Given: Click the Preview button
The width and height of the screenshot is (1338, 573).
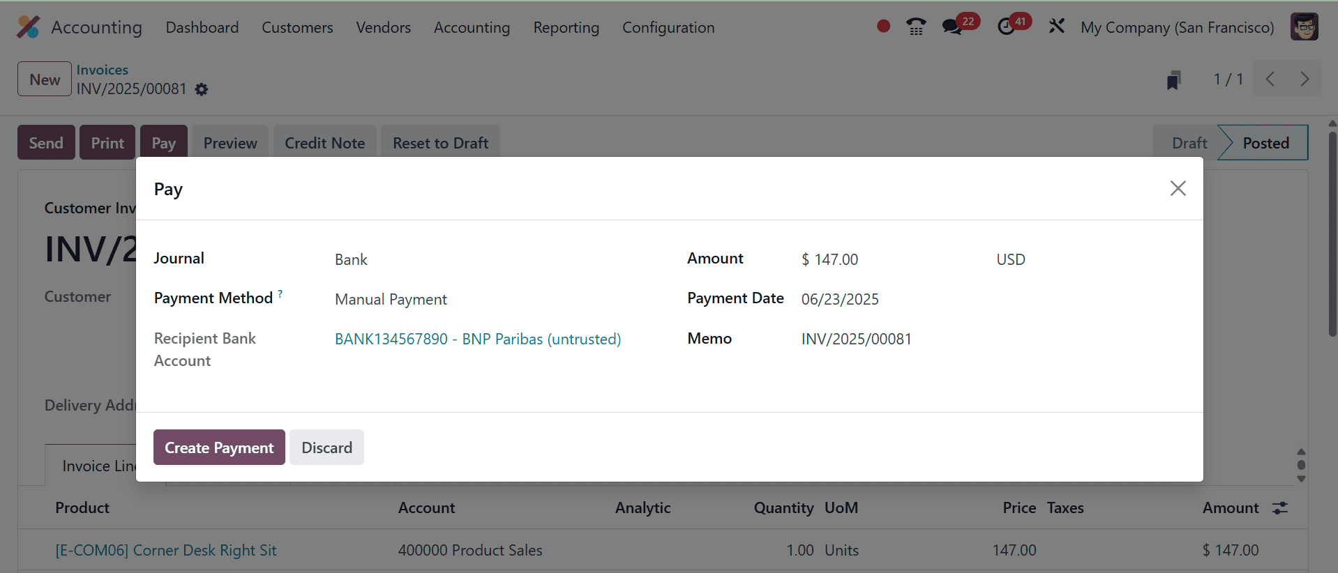Looking at the screenshot, I should 230,142.
